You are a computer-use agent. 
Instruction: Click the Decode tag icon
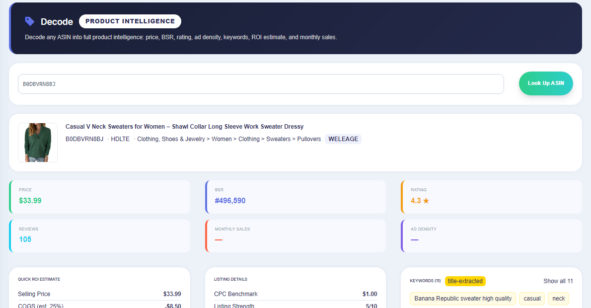(x=29, y=21)
